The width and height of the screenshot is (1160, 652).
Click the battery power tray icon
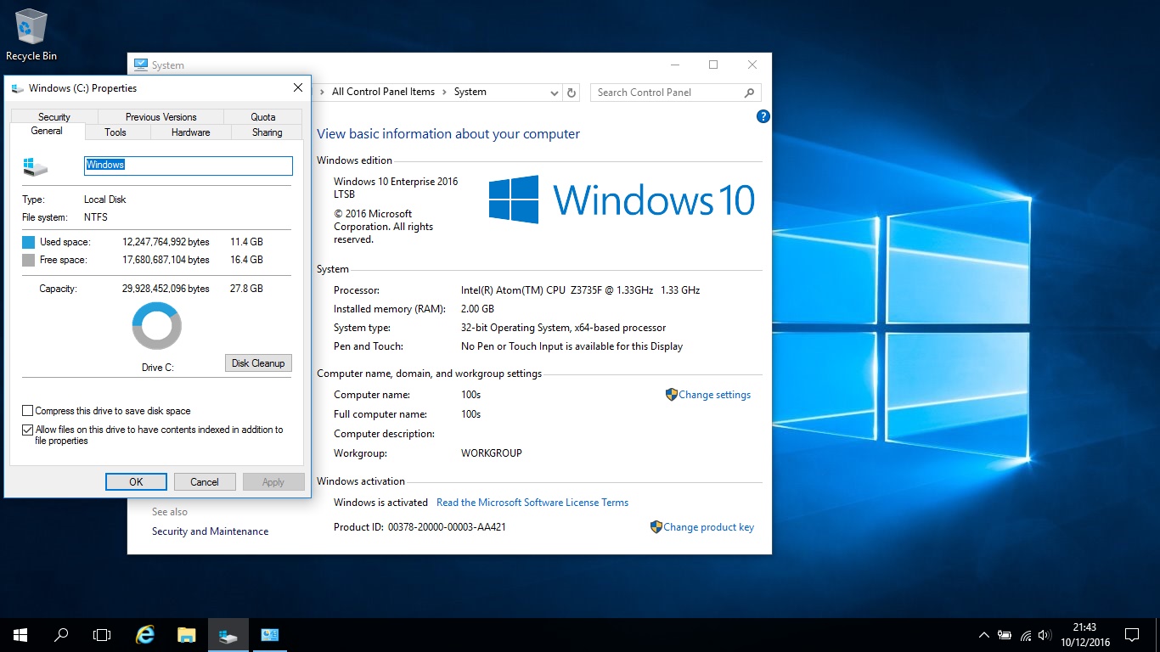tap(1005, 635)
